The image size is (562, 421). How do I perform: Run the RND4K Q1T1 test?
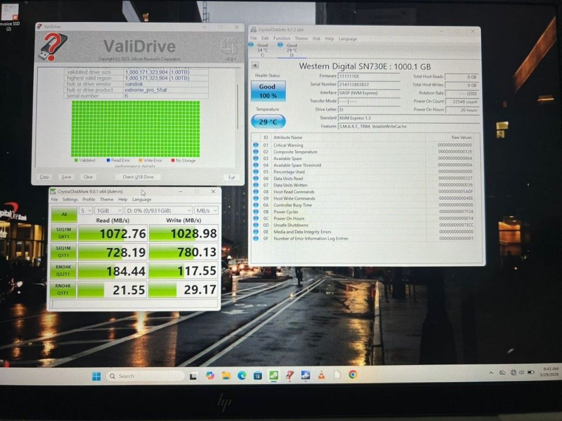(63, 290)
